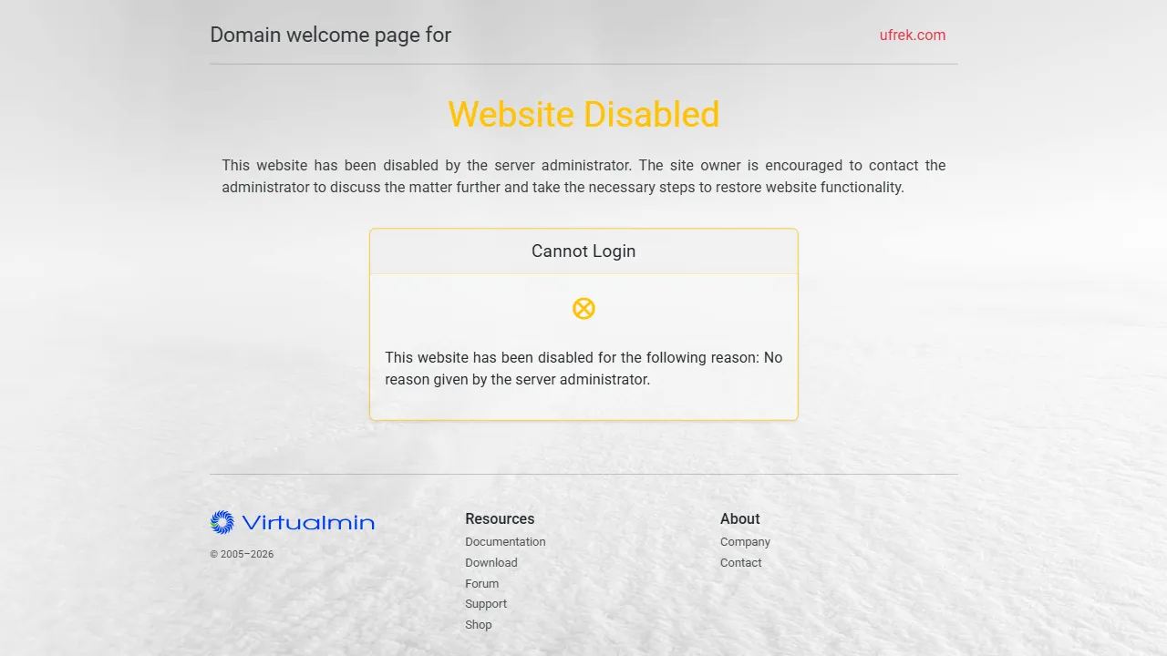Click the intro paragraph about server administrator
The width and height of the screenshot is (1167, 656).
(583, 177)
